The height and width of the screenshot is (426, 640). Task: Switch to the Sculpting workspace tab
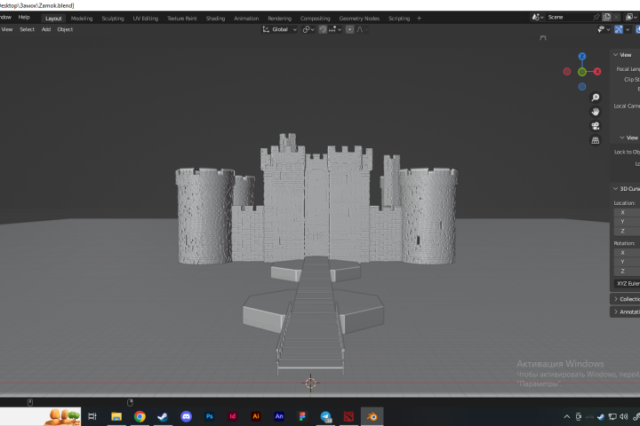113,19
